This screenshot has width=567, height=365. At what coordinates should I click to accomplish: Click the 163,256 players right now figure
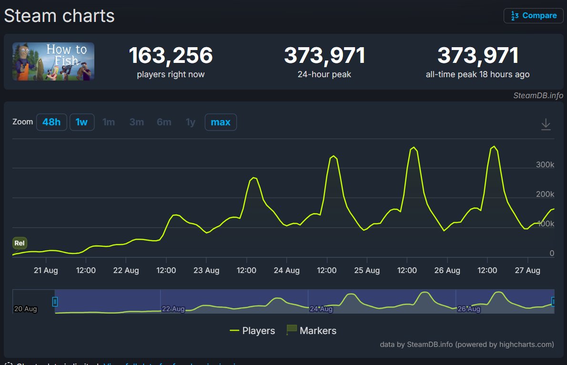(x=171, y=56)
